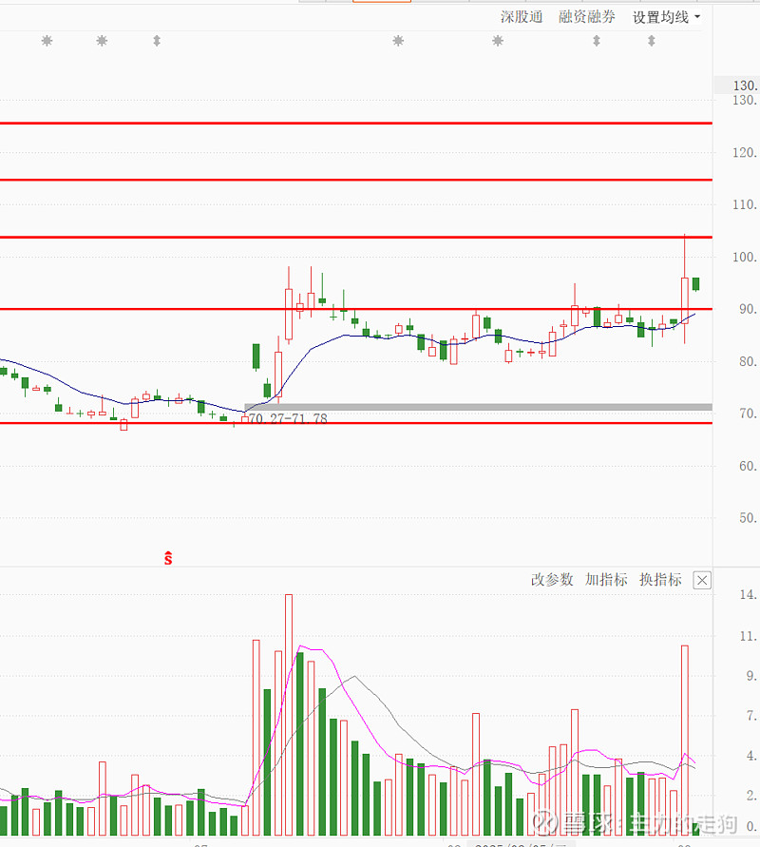The image size is (760, 847).
Task: Click the rightmost up-down arrow event marker
Action: 652,41
